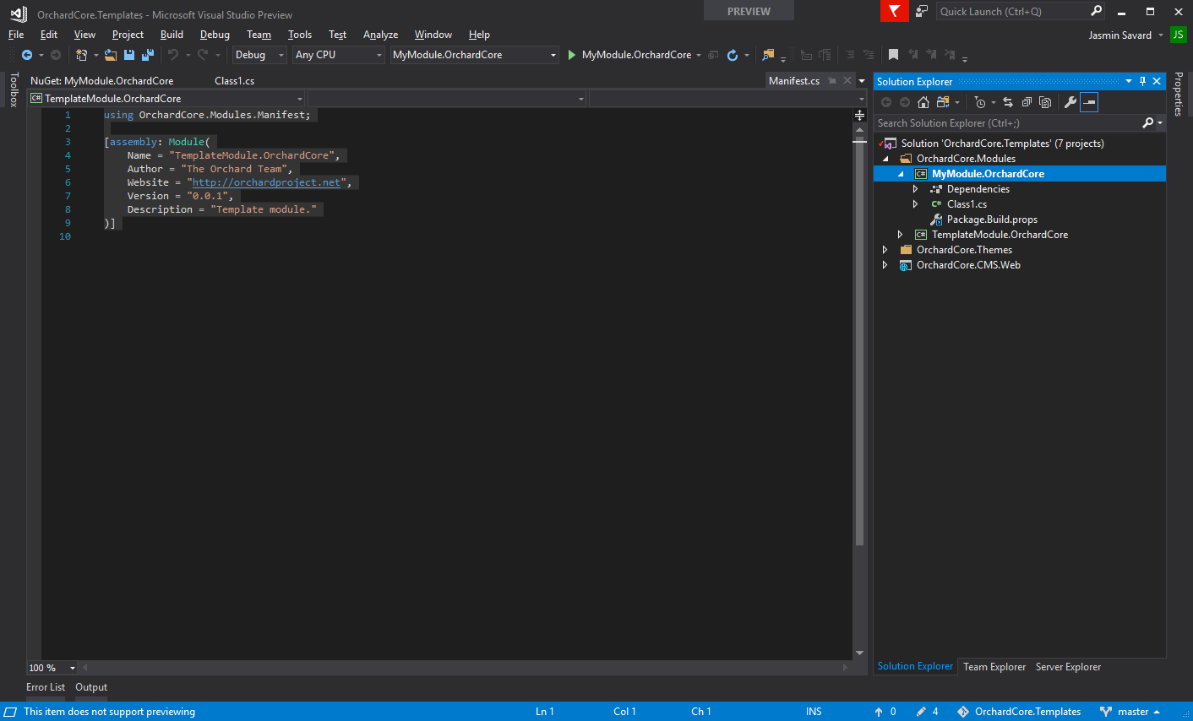Click the Collapse All icon in Solution Explorer
1193x721 pixels.
(x=1027, y=102)
